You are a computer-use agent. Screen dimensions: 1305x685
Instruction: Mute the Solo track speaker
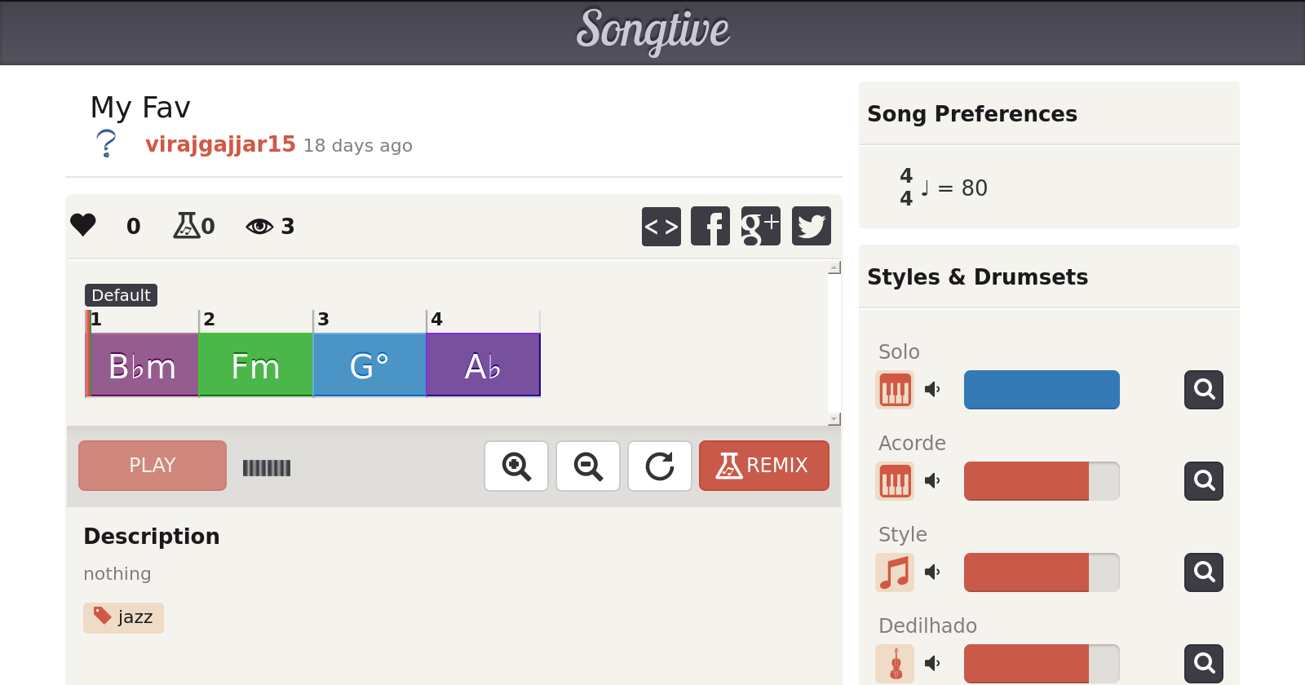(932, 390)
